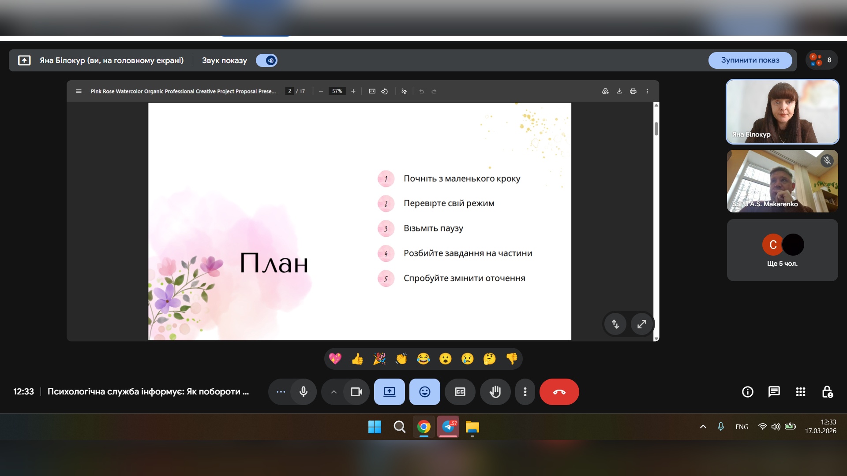Print the PDF document
The height and width of the screenshot is (476, 847).
coord(633,91)
